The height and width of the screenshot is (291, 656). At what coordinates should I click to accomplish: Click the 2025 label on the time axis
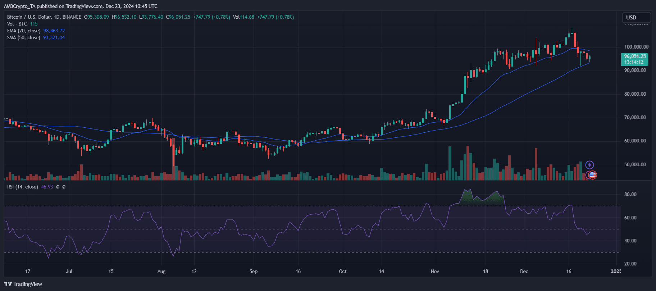pos(616,271)
